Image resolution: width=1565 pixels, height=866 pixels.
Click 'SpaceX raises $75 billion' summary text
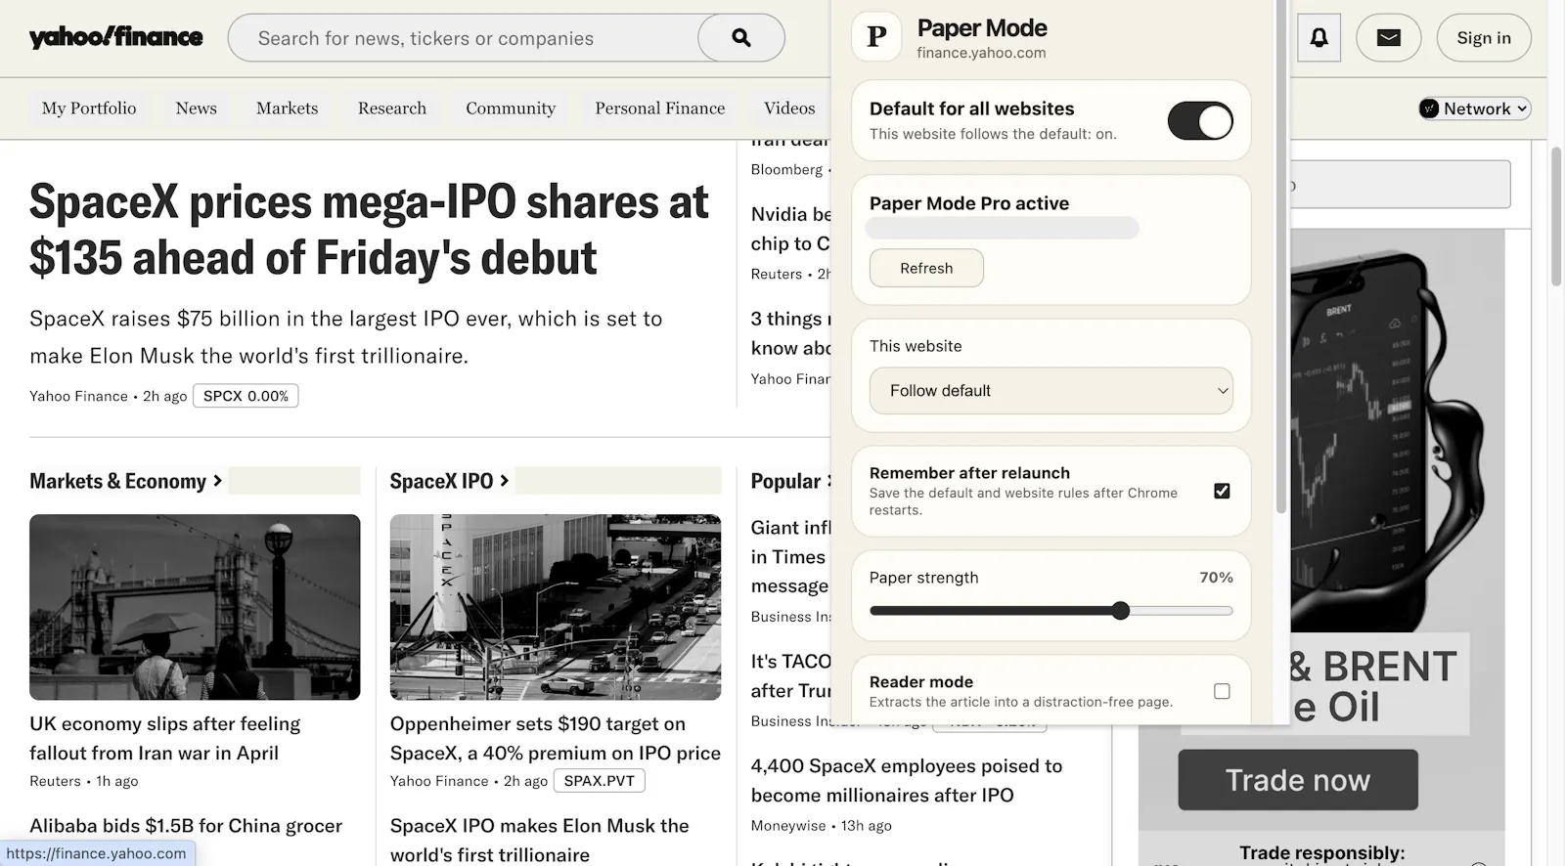[x=346, y=337]
